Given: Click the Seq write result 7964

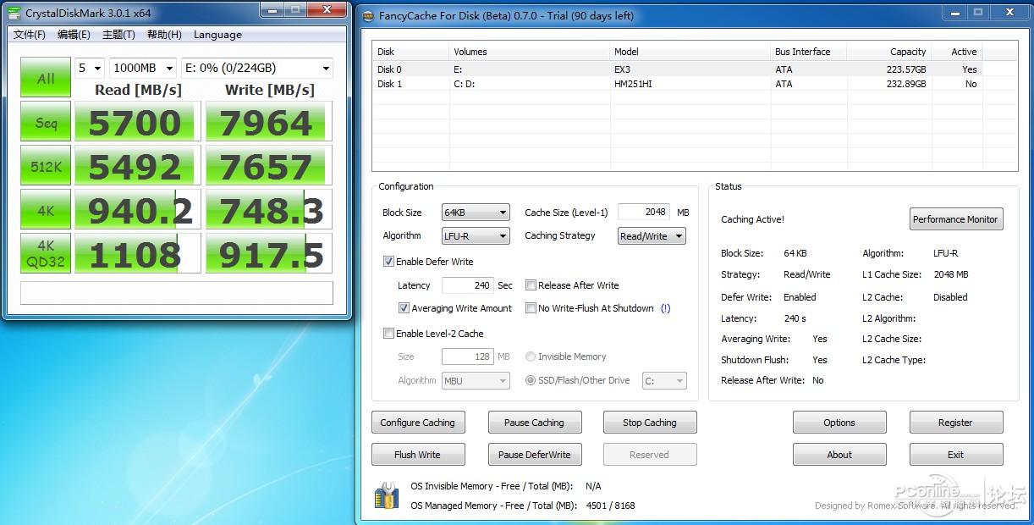Looking at the screenshot, I should pos(269,123).
